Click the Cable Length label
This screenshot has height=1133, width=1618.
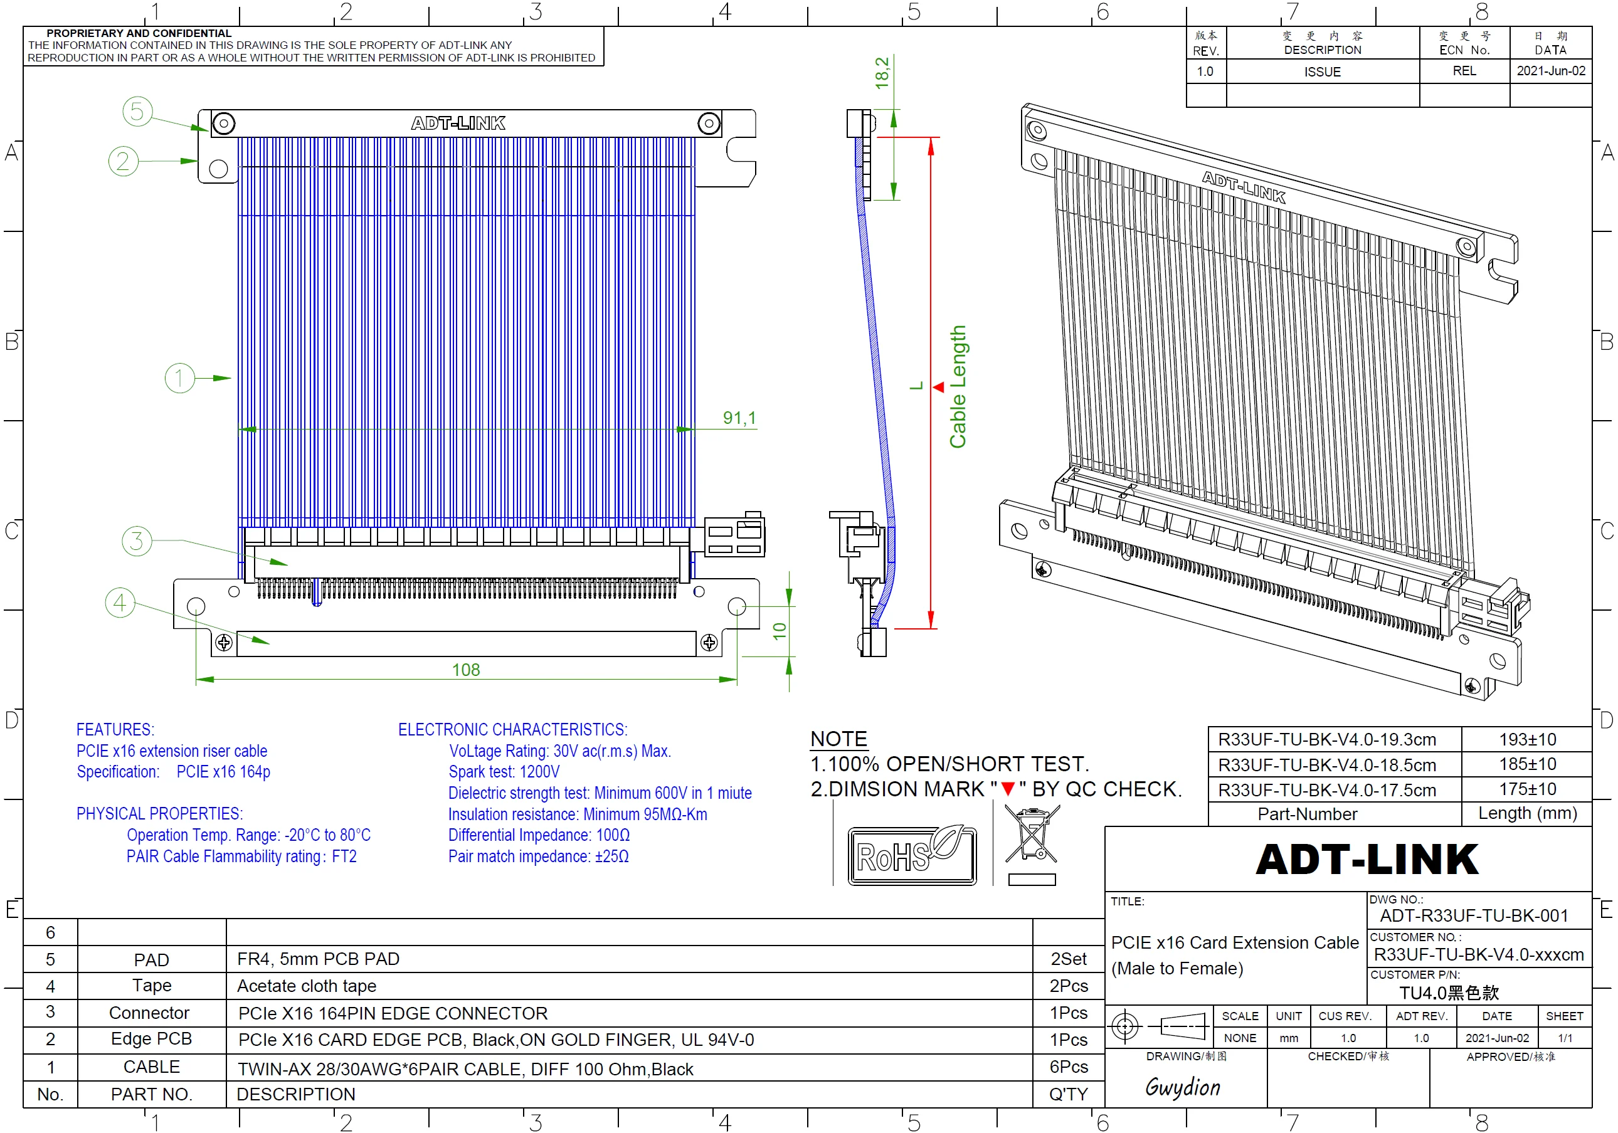pyautogui.click(x=957, y=386)
